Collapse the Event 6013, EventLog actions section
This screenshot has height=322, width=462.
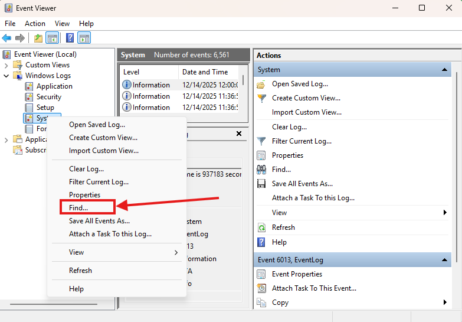(x=444, y=260)
